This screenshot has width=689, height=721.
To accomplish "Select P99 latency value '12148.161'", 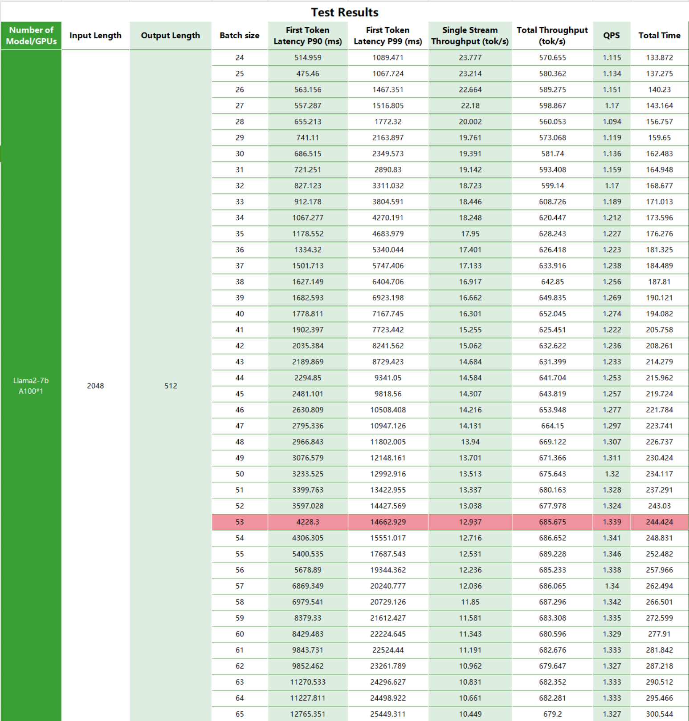I will [388, 458].
